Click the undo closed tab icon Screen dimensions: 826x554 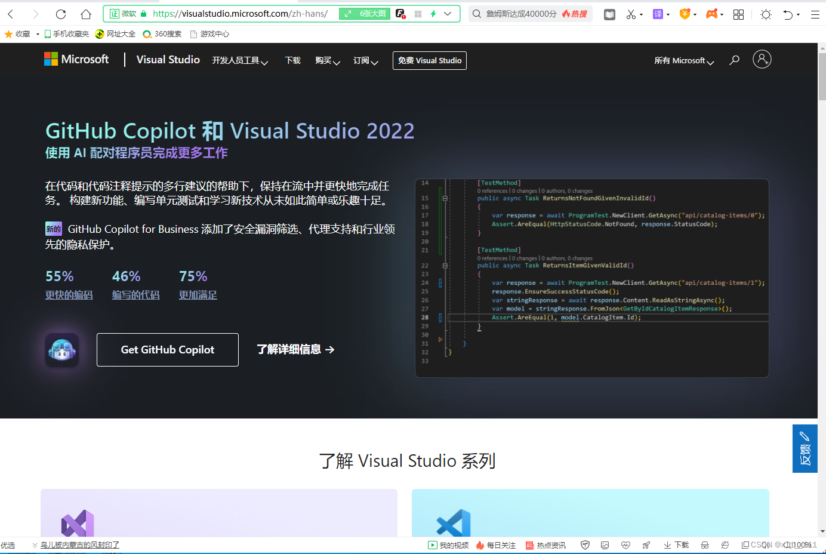(x=788, y=14)
